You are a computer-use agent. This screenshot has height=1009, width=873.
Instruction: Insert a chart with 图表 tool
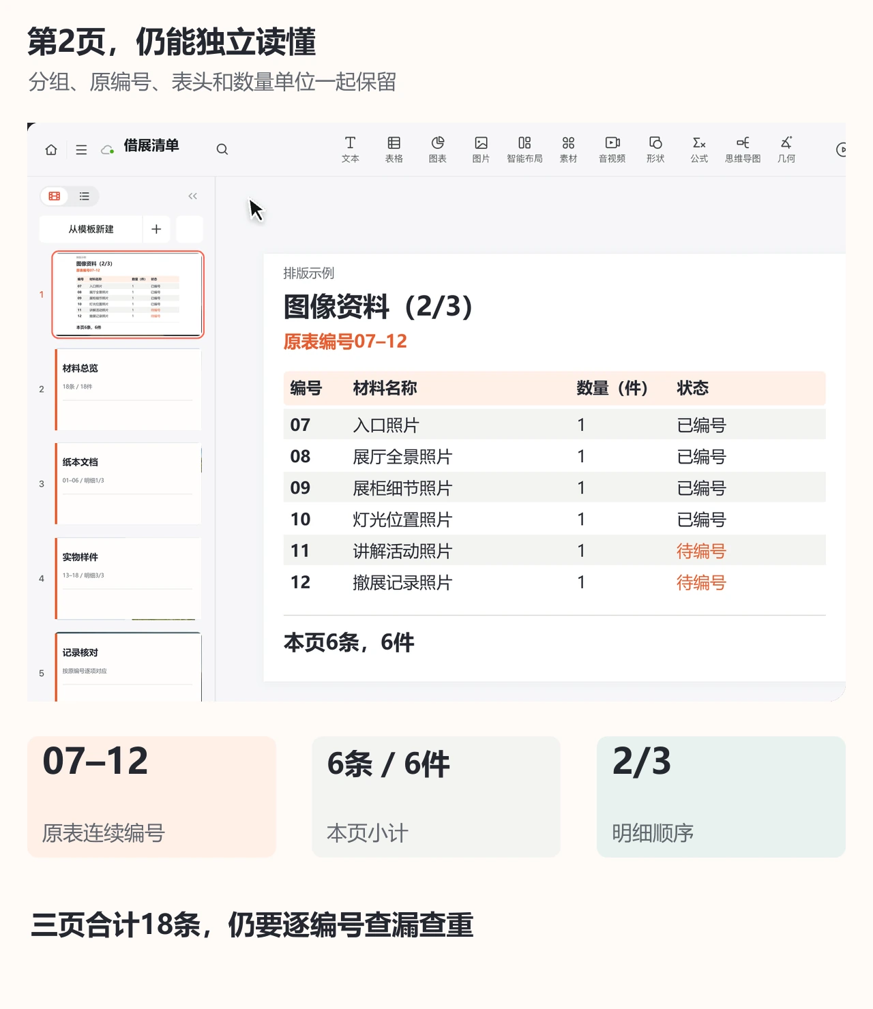(437, 149)
